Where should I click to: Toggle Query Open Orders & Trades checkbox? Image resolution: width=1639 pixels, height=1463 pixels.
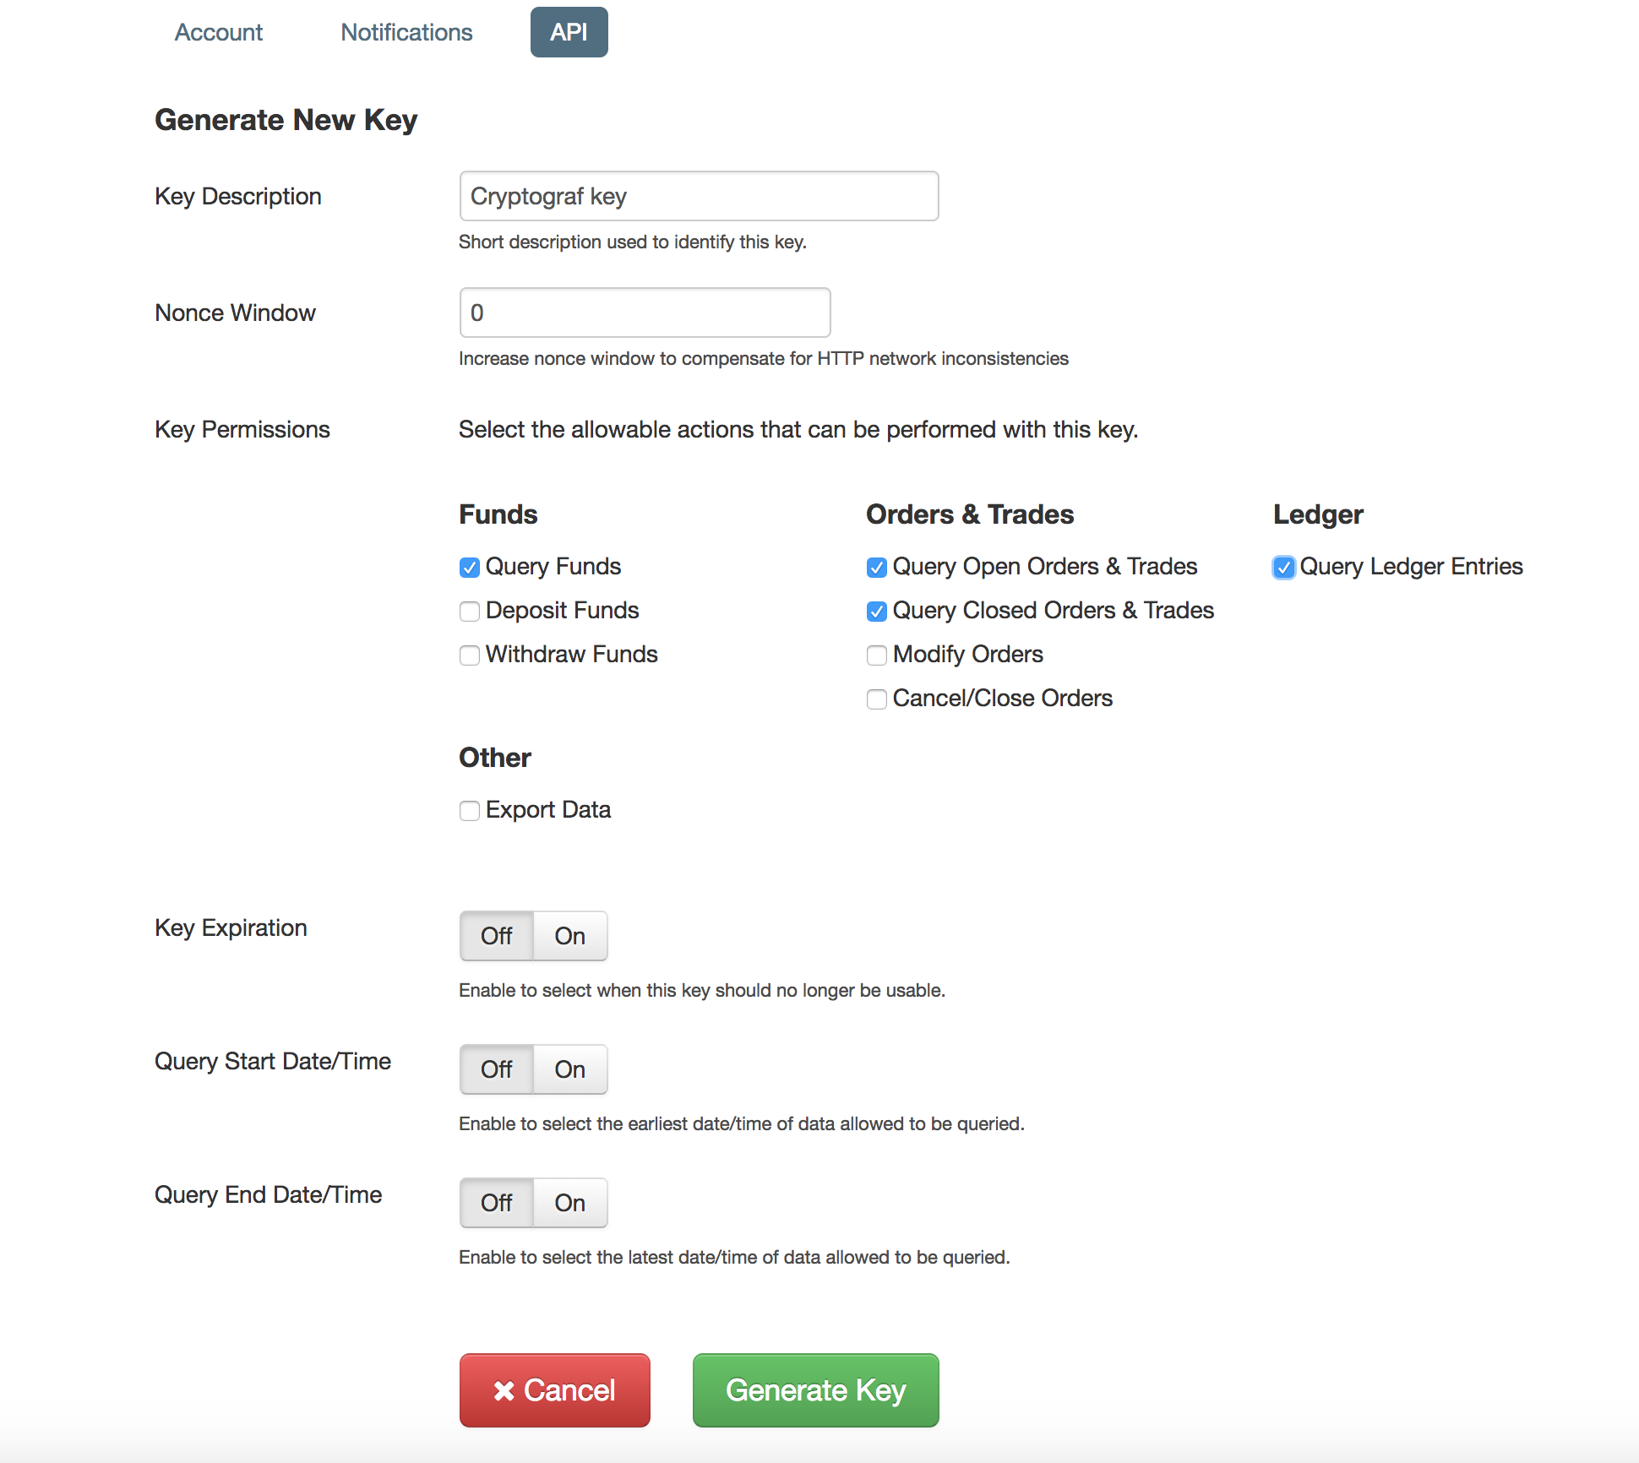point(877,568)
